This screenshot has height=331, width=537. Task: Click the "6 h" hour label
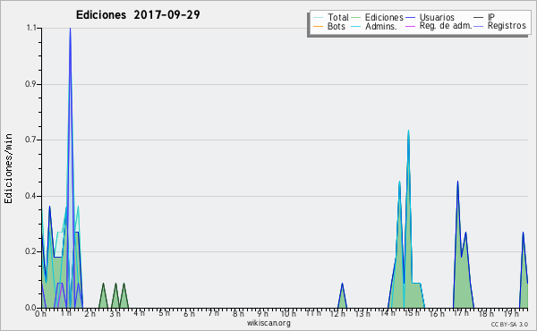click(x=189, y=313)
